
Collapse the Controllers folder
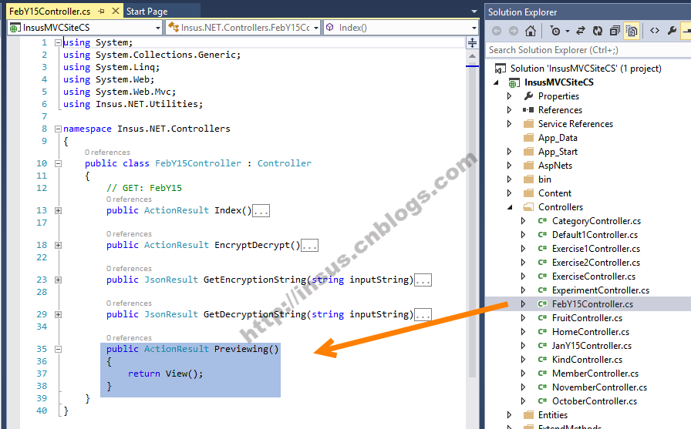click(510, 207)
